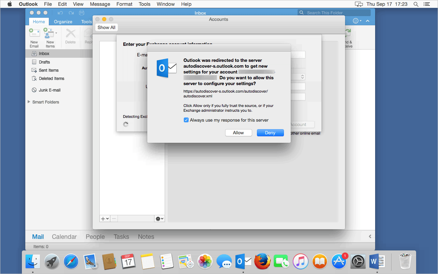Click New Email icon in ribbon
The width and height of the screenshot is (438, 274).
34,33
